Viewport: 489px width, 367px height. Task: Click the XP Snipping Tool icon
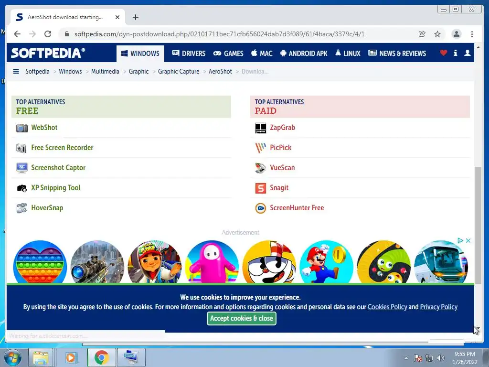22,188
